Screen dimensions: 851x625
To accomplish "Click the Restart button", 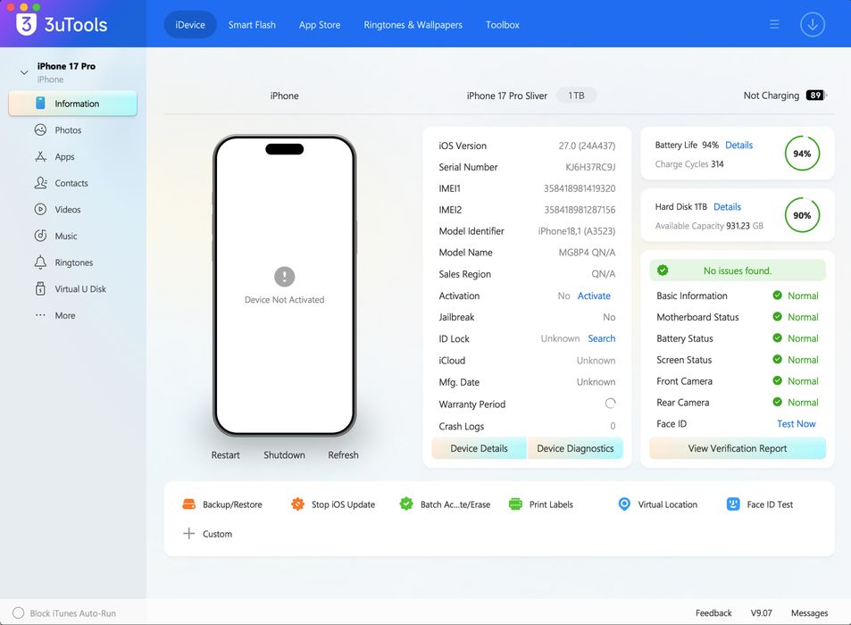I will coord(225,454).
